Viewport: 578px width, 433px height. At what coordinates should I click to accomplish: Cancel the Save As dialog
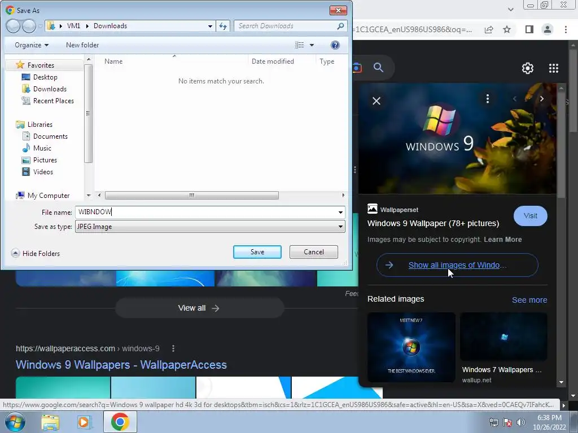[x=314, y=252]
